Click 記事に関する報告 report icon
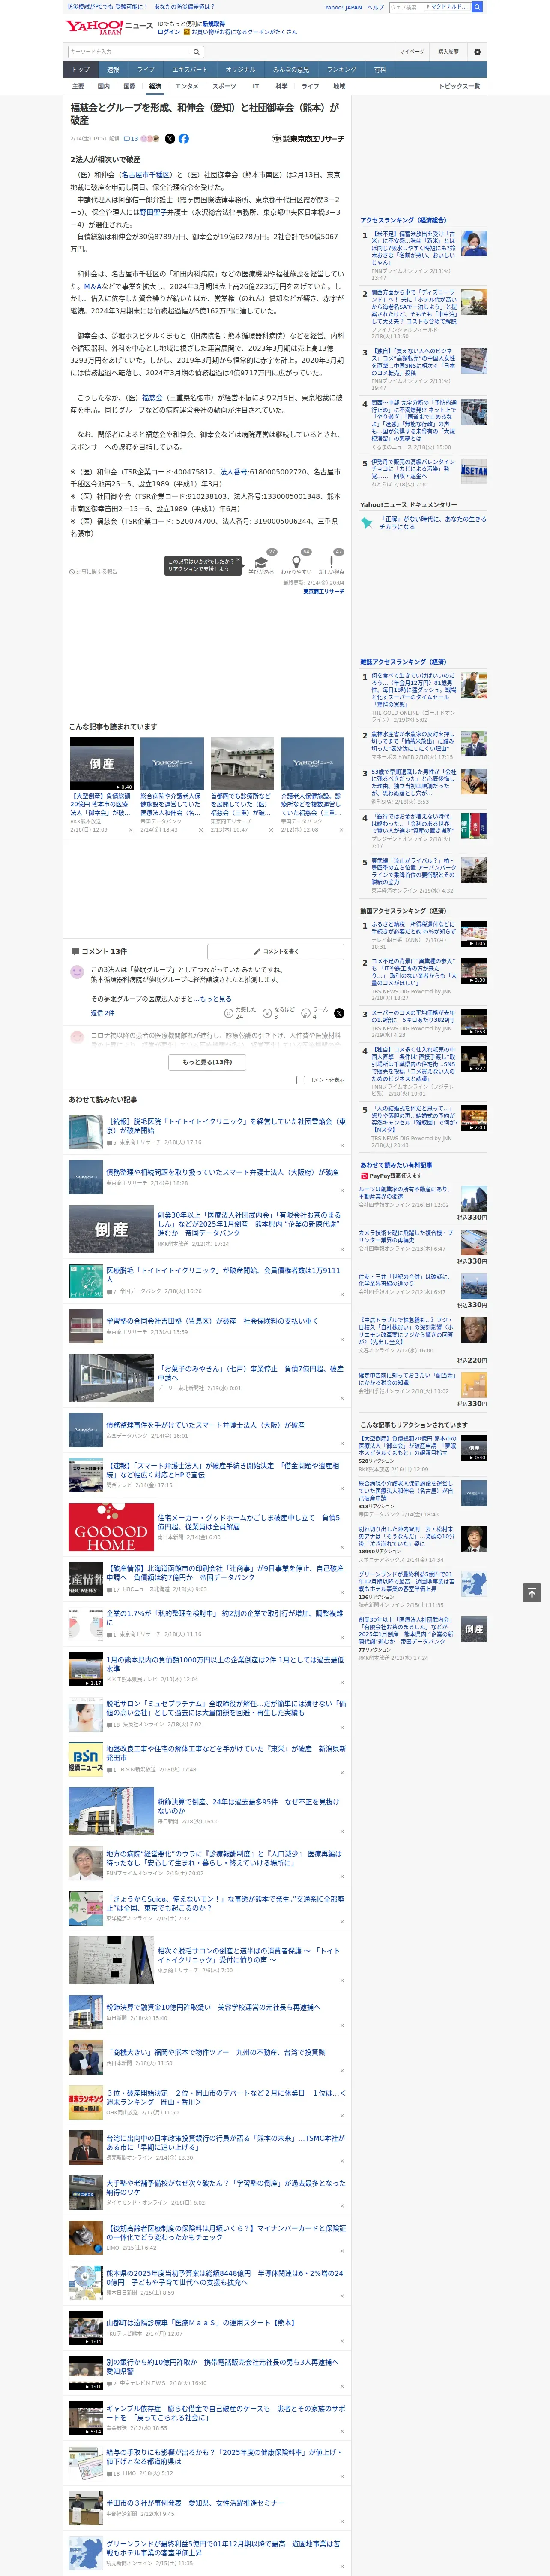 pyautogui.click(x=94, y=572)
